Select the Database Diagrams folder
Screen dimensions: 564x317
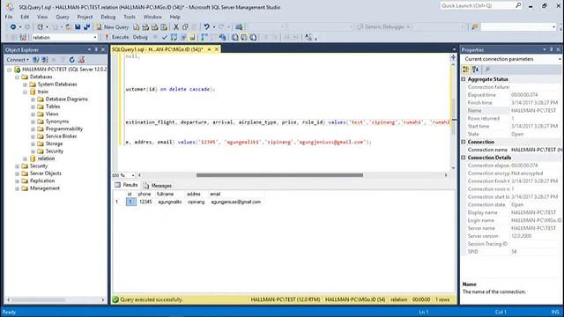click(67, 100)
